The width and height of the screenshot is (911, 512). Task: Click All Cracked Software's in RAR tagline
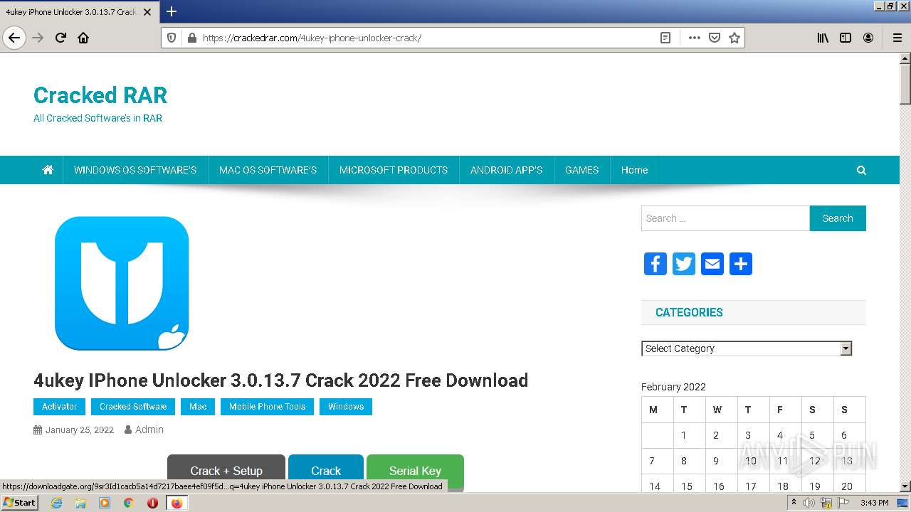98,118
